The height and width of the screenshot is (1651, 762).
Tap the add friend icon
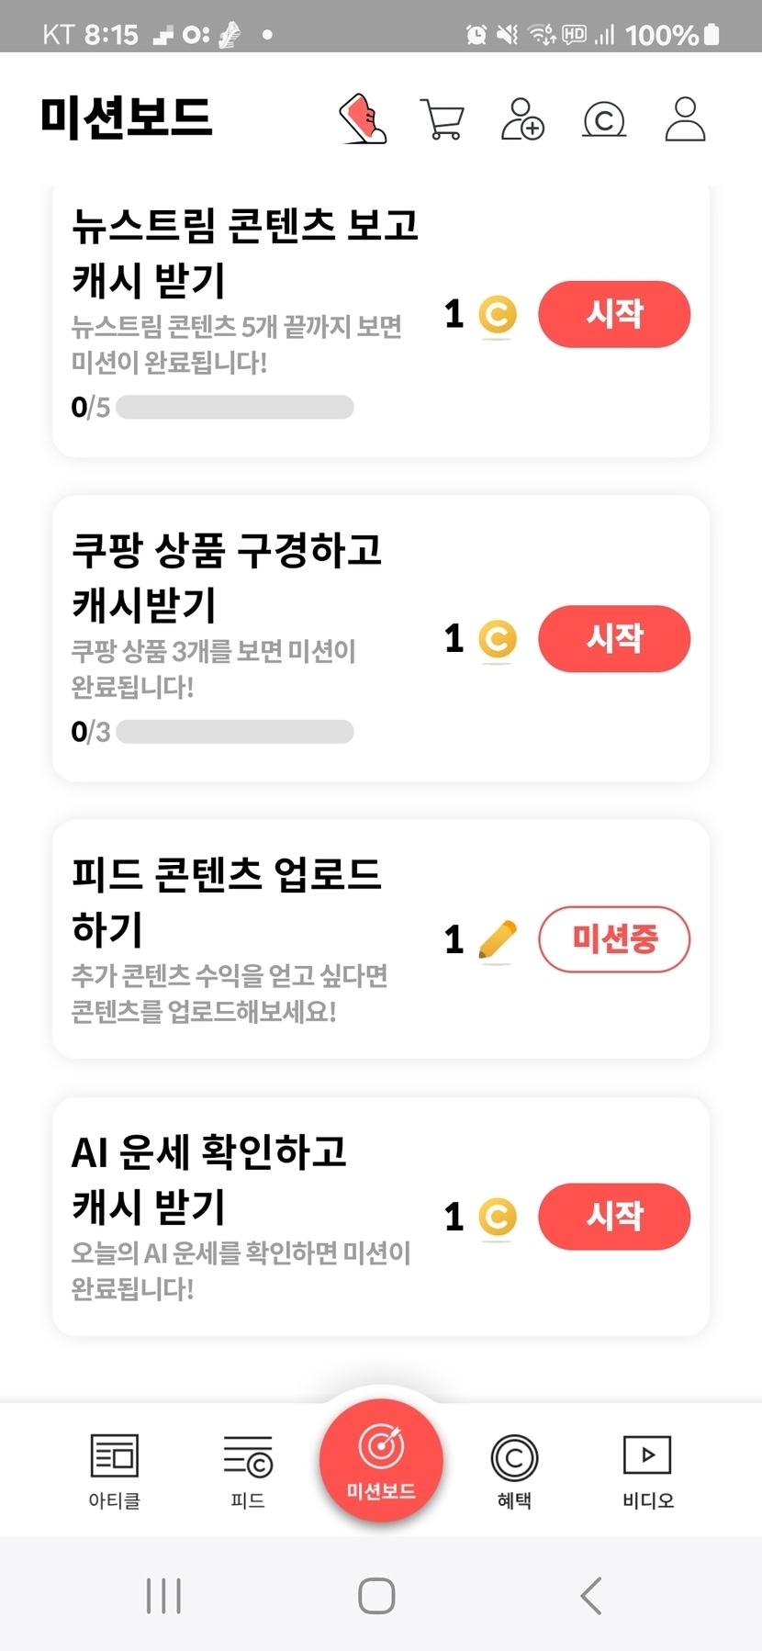pyautogui.click(x=522, y=119)
